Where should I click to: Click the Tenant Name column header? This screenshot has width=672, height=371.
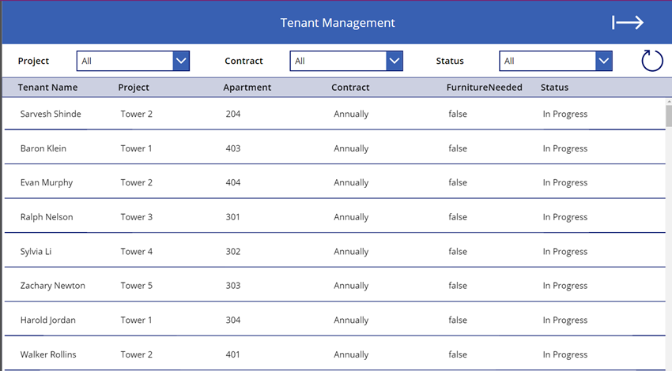(47, 88)
